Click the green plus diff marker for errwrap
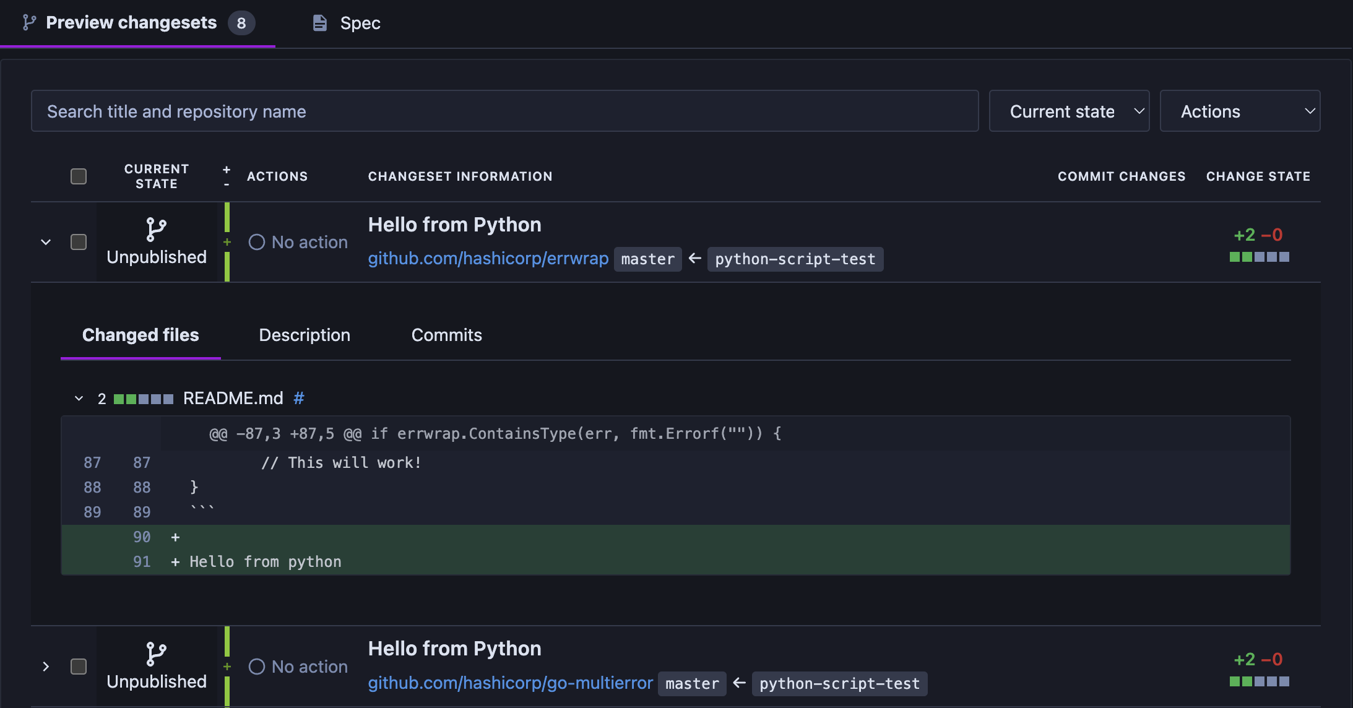This screenshot has height=708, width=1353. click(227, 242)
